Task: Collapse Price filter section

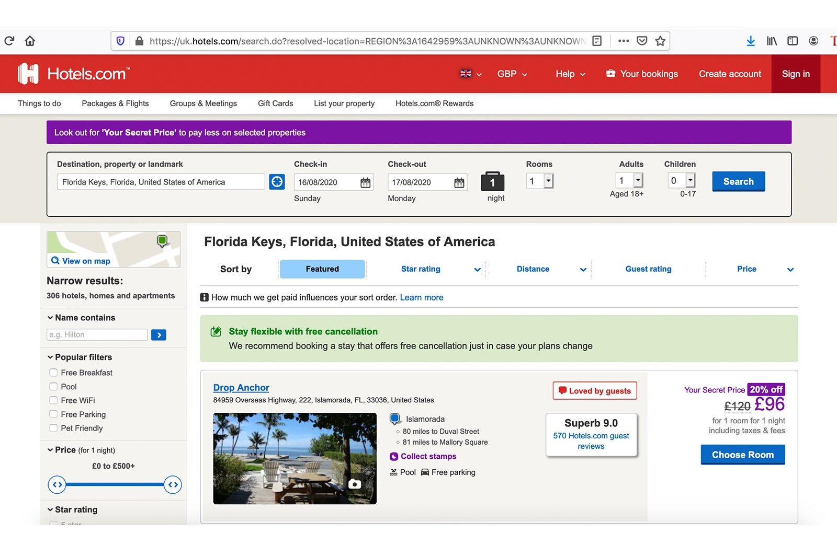Action: (x=81, y=450)
